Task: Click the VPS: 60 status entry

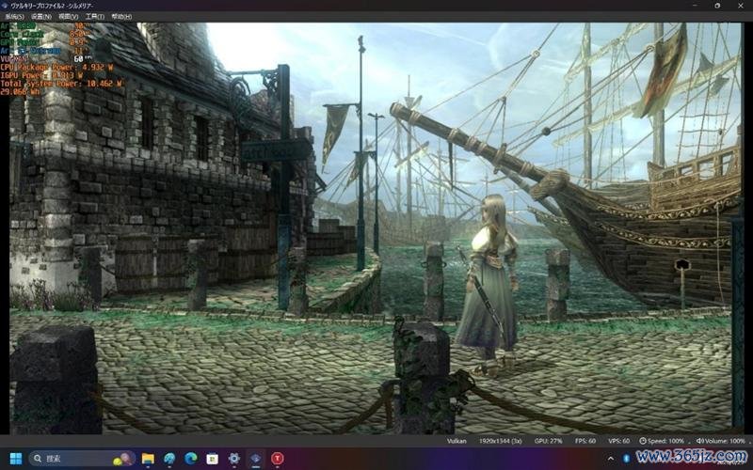Action: (618, 441)
